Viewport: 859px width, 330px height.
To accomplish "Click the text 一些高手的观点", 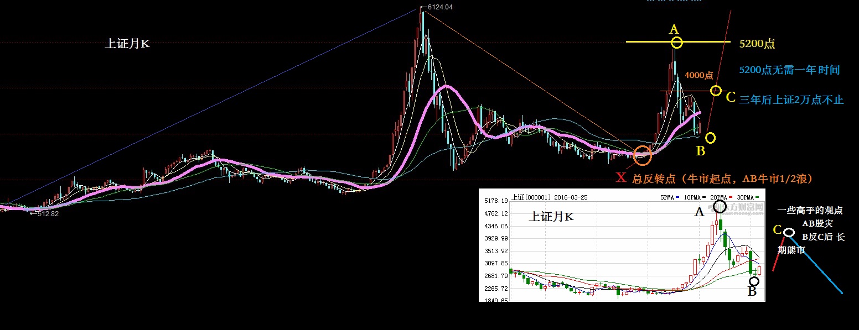I will pyautogui.click(x=810, y=211).
